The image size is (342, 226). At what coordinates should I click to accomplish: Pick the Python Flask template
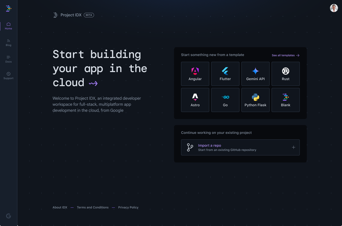[x=255, y=100]
